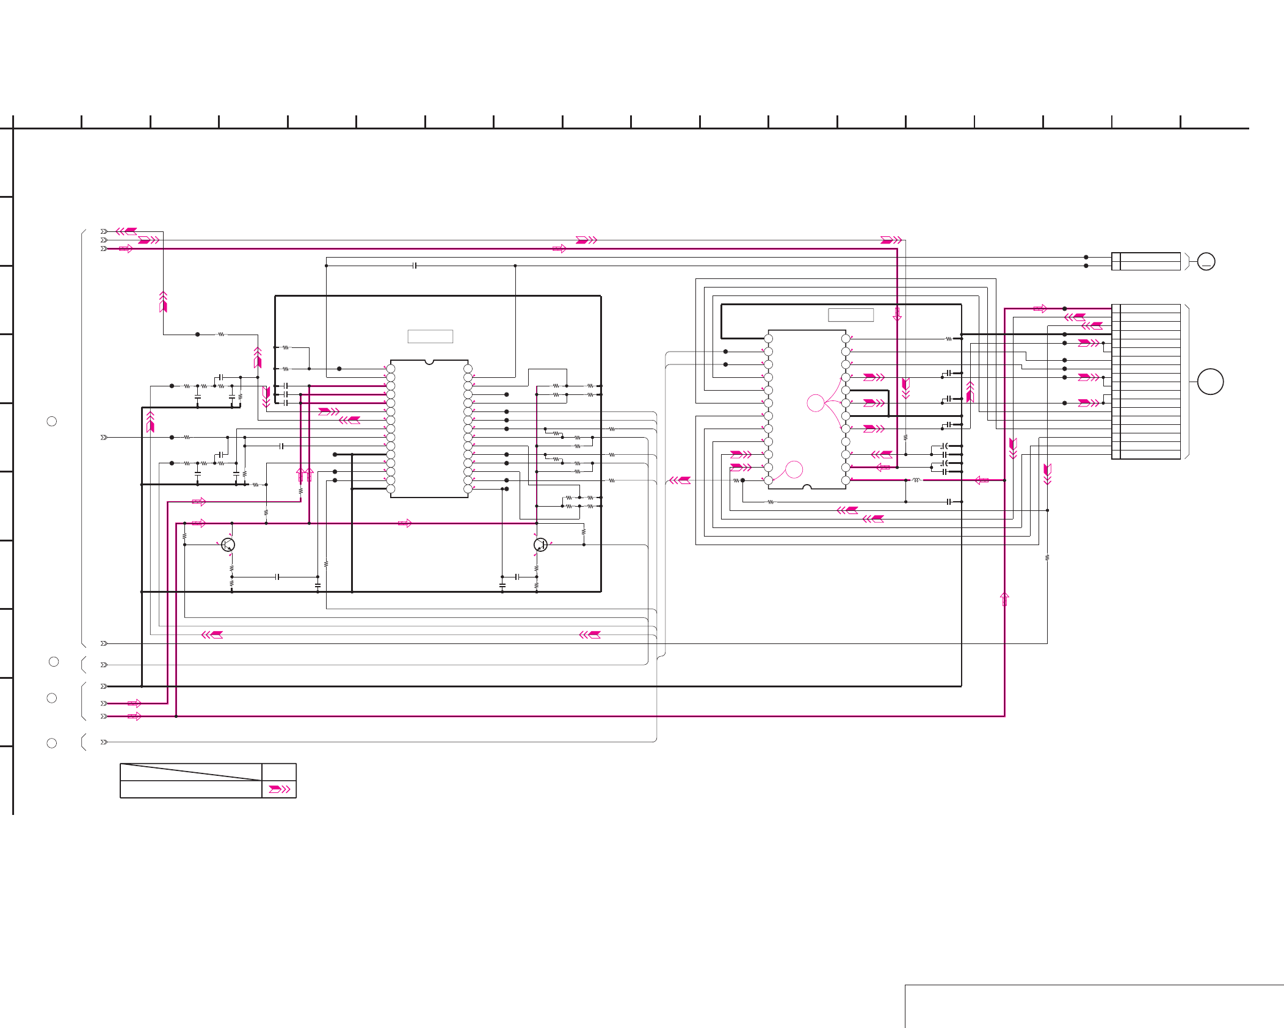Click the inductor coil symbol on the pink line
1284x1028 pixels.
click(x=915, y=480)
